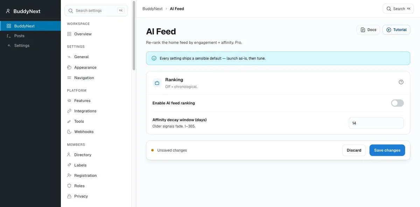Click the BuddyNext grid icon in dark sidebar
Image resolution: width=420 pixels, height=207 pixels.
tap(9, 26)
